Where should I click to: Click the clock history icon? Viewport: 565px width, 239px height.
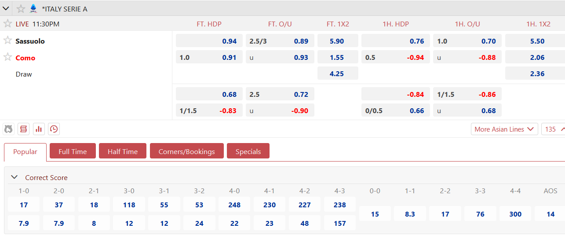pos(54,129)
